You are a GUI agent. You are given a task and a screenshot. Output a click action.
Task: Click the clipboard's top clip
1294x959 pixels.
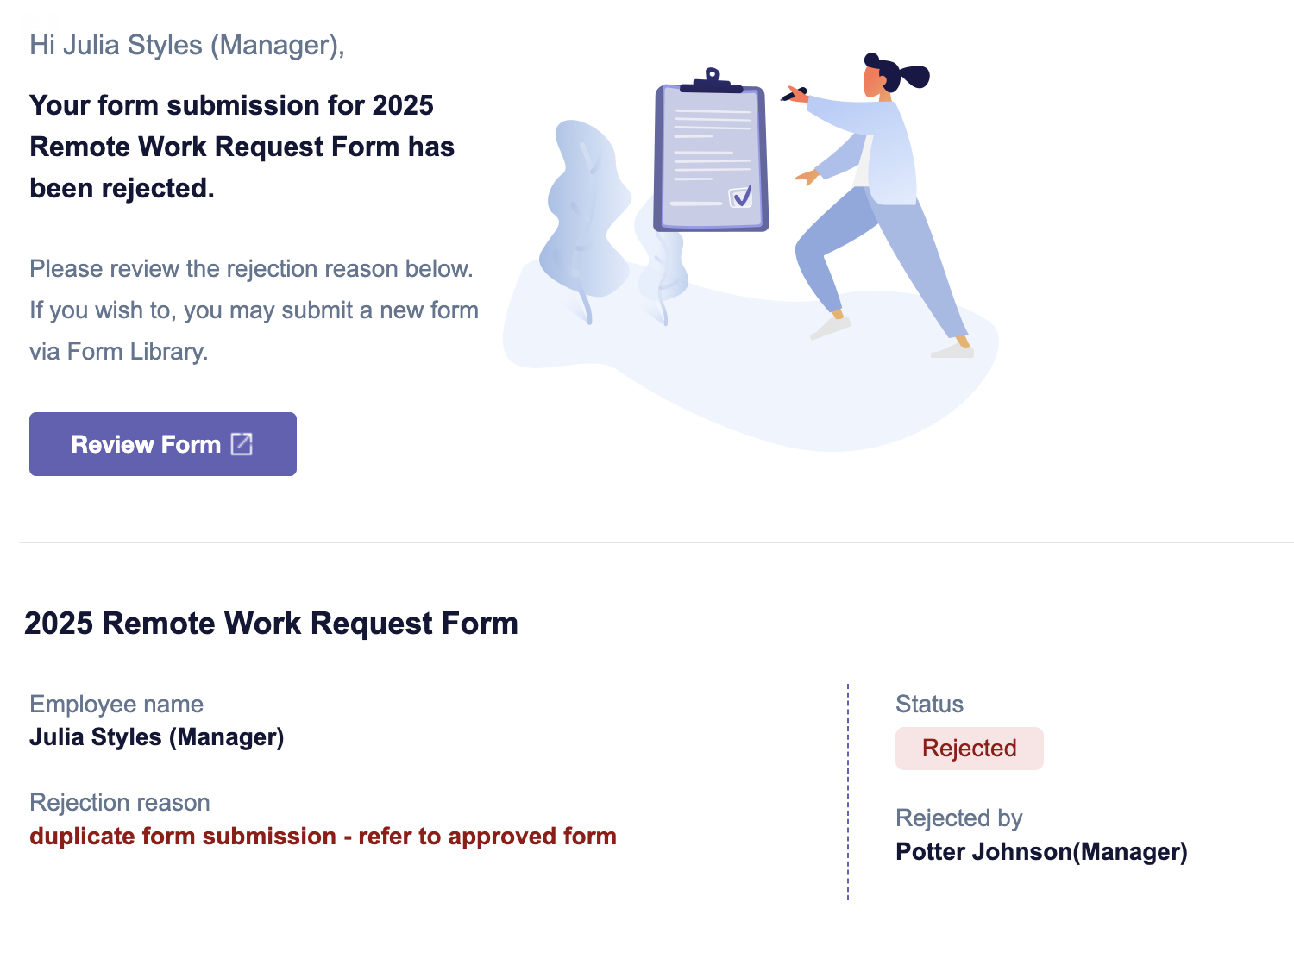coord(711,81)
